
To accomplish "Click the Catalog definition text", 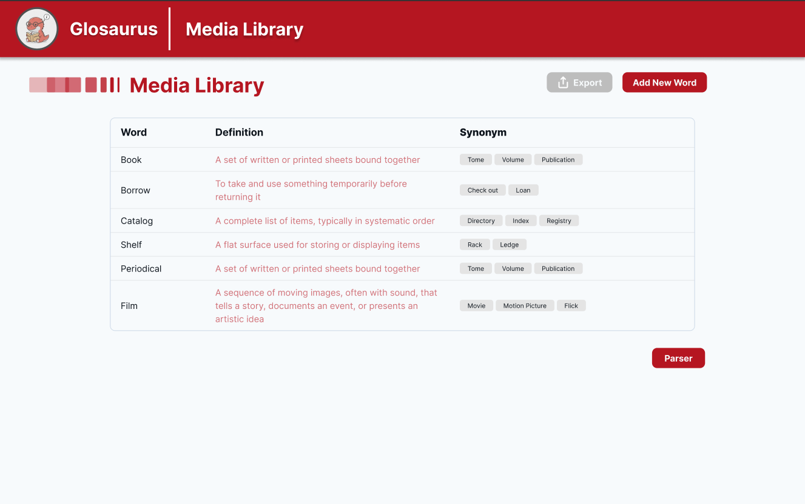I will 325,221.
